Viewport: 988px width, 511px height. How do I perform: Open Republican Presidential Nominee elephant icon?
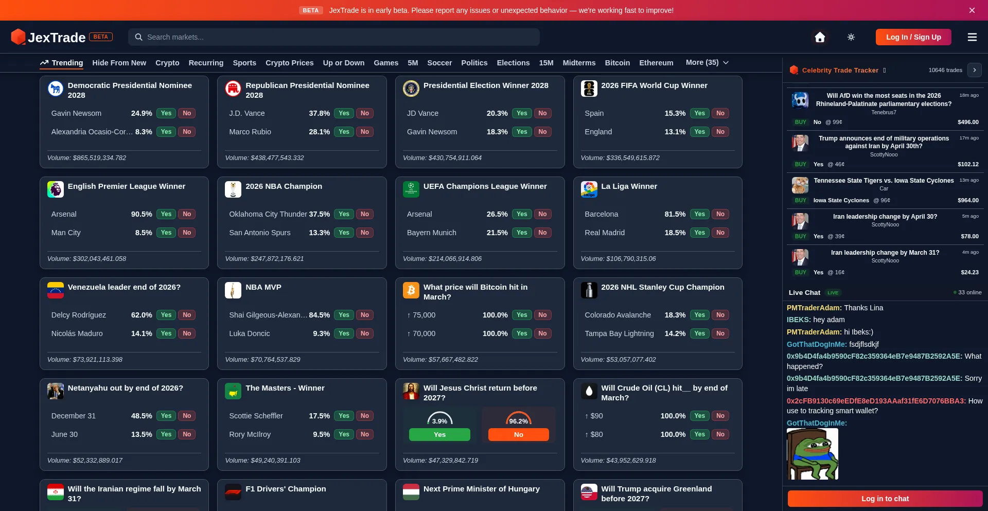pyautogui.click(x=233, y=89)
